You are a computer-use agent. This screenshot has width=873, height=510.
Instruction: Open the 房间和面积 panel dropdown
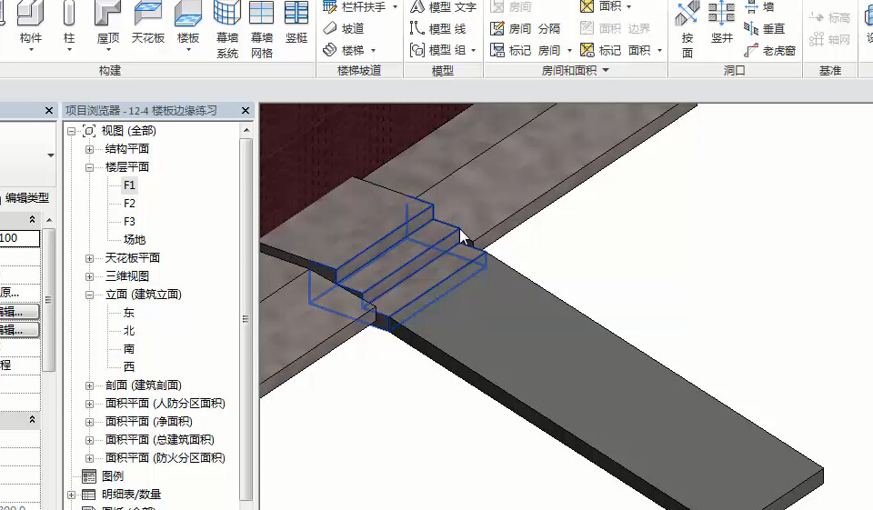coord(606,70)
